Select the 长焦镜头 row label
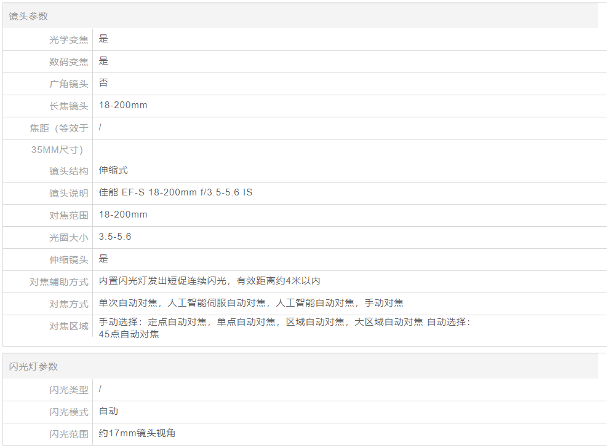The width and height of the screenshot is (614, 448). [x=69, y=106]
